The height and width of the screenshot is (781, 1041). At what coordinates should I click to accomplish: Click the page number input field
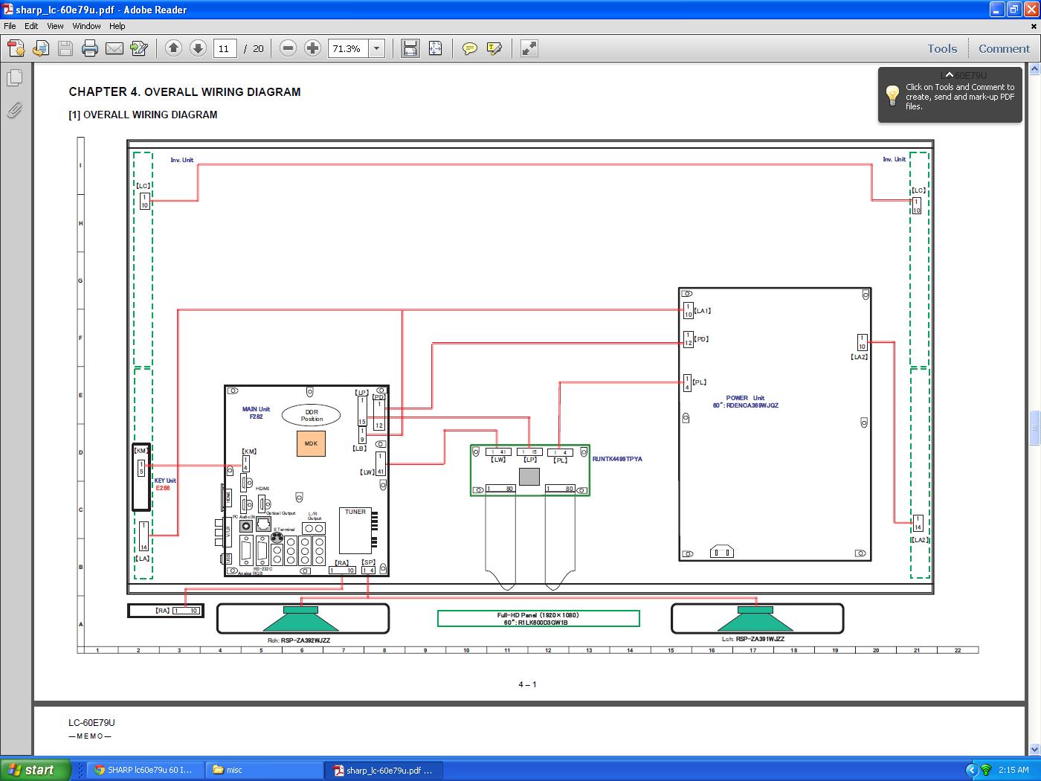(224, 49)
